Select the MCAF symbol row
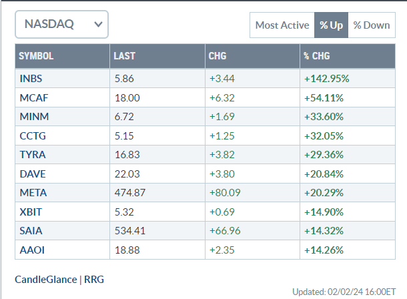Image resolution: width=407 pixels, height=299 pixels. (33, 97)
